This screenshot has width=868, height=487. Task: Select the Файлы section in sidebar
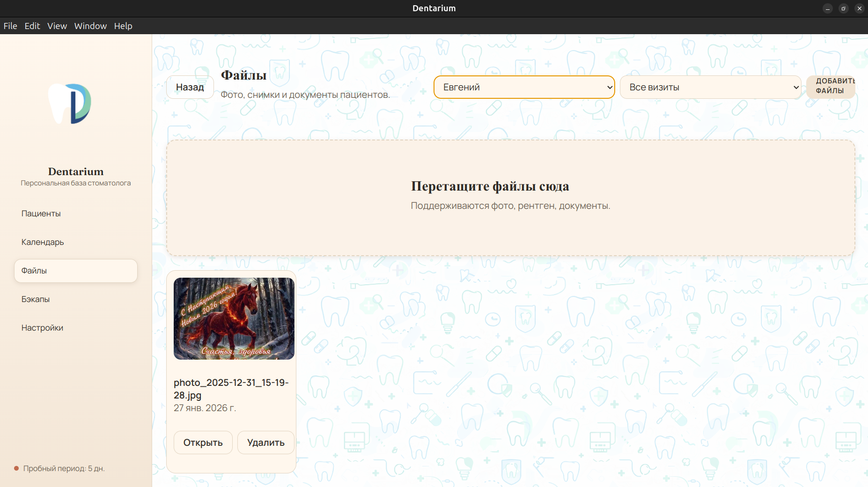[34, 271]
